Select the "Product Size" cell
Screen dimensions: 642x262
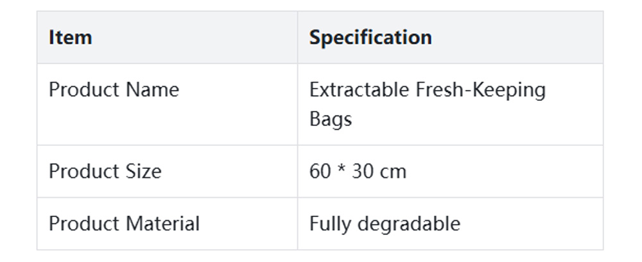[x=105, y=171]
